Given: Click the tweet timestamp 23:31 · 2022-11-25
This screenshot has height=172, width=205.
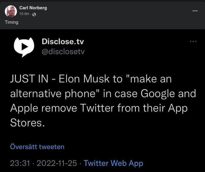Looking at the screenshot, I should tap(43, 163).
